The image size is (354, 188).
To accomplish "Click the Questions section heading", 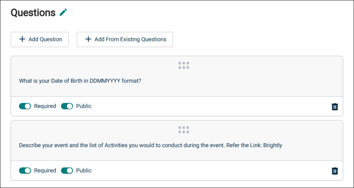I will point(33,12).
